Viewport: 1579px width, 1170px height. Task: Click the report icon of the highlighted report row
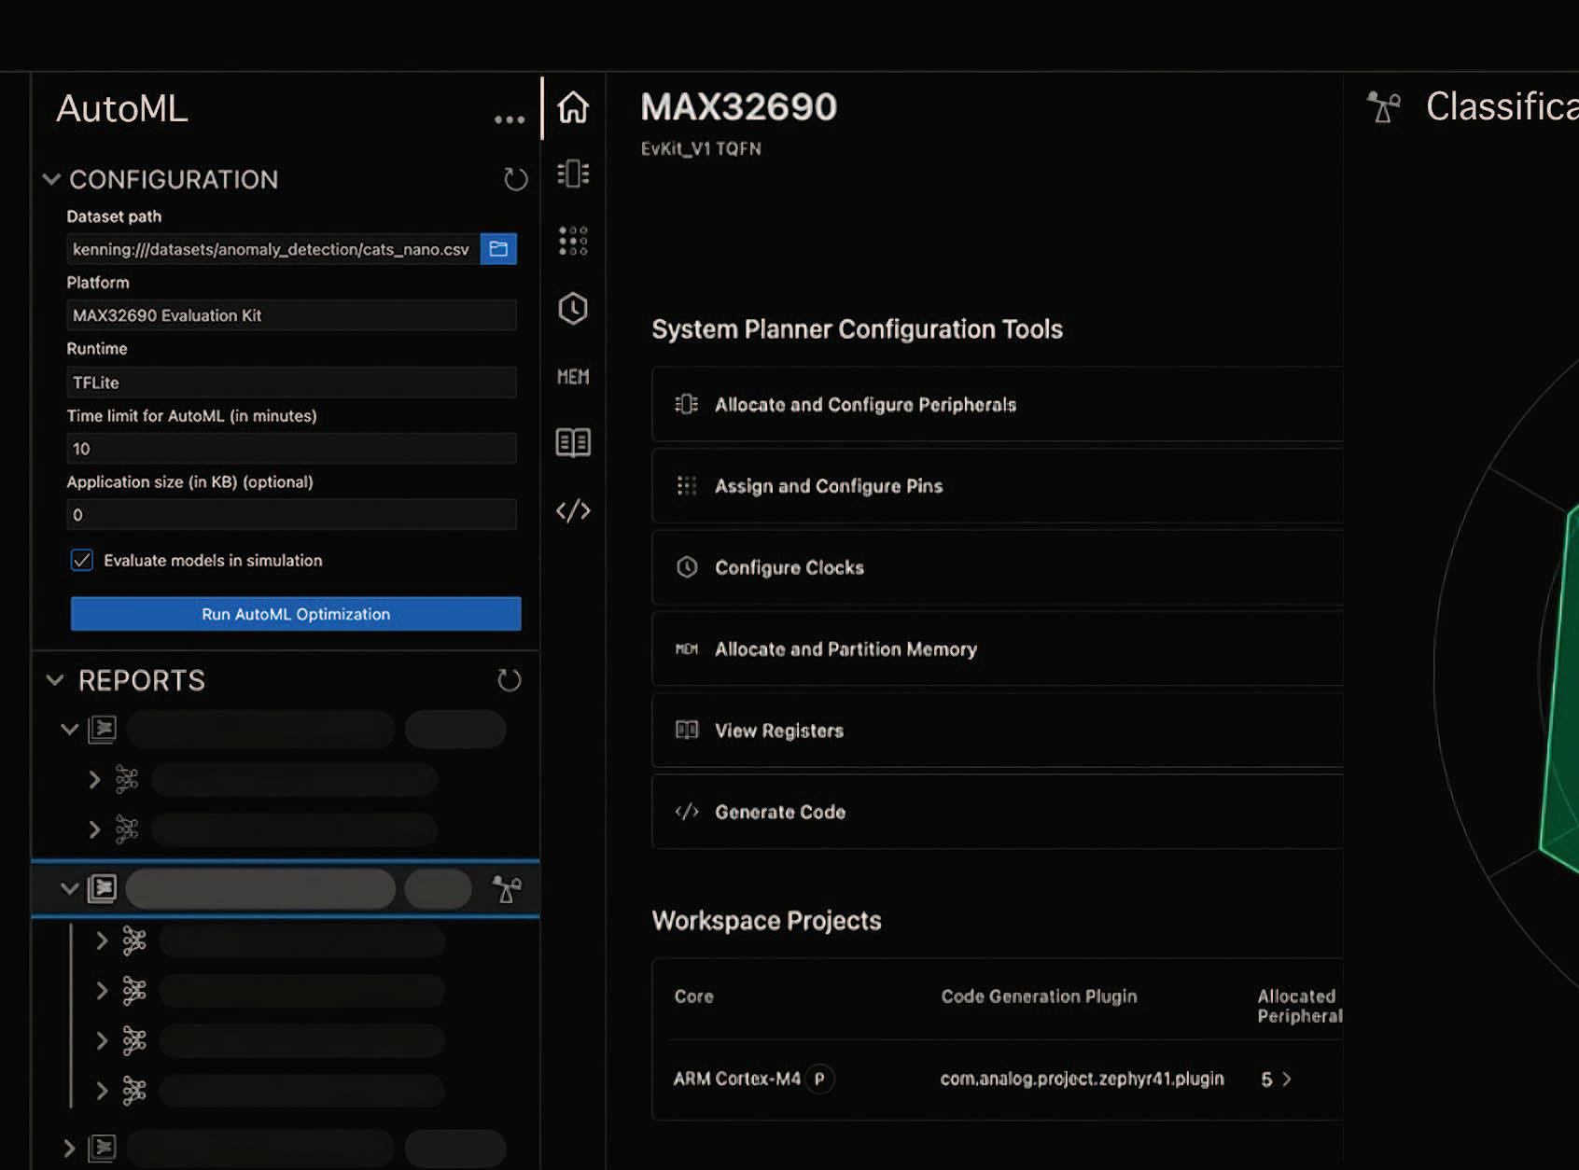[x=102, y=888]
